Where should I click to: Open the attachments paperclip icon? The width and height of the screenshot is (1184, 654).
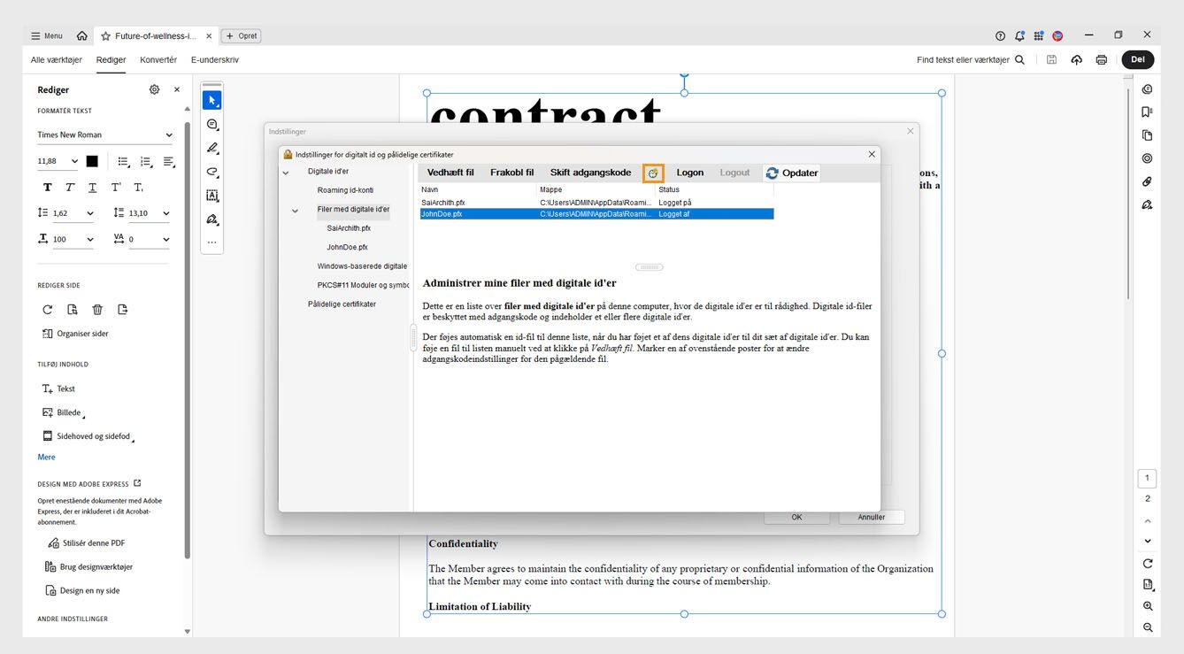tap(1148, 181)
